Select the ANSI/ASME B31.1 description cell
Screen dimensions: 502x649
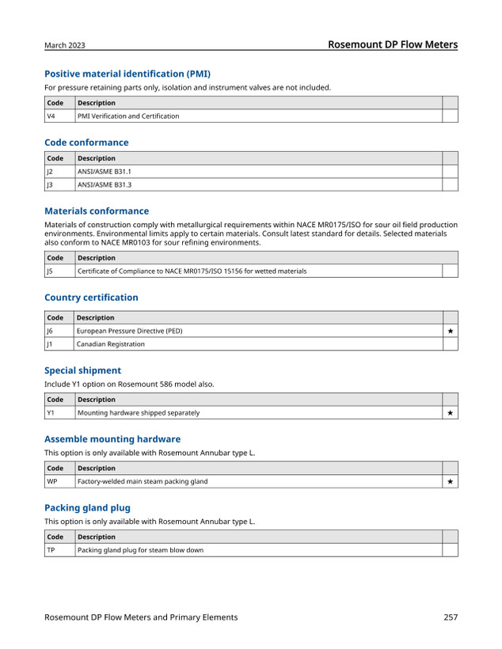pyautogui.click(x=259, y=172)
